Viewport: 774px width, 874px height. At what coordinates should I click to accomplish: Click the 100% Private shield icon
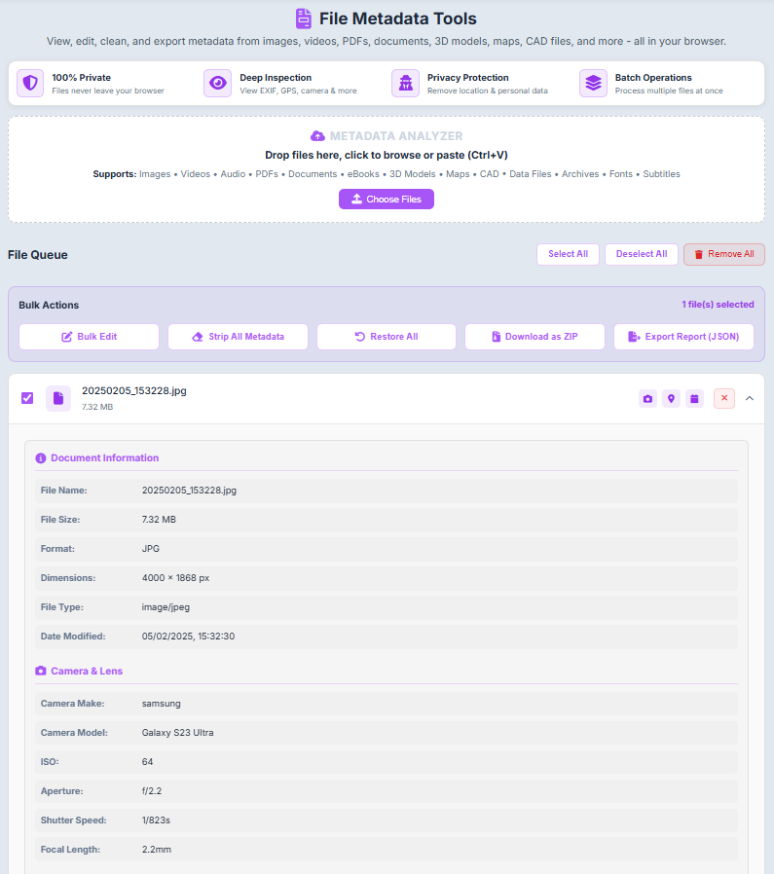pyautogui.click(x=30, y=83)
